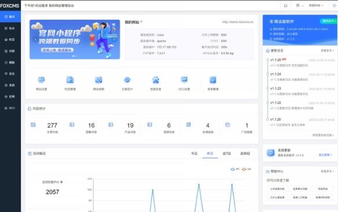Click the sidebar icon beside SEO

coord(6,108)
